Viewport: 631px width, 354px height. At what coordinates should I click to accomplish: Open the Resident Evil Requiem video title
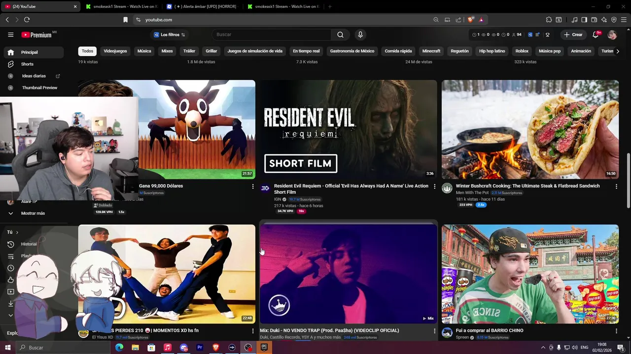pyautogui.click(x=351, y=189)
